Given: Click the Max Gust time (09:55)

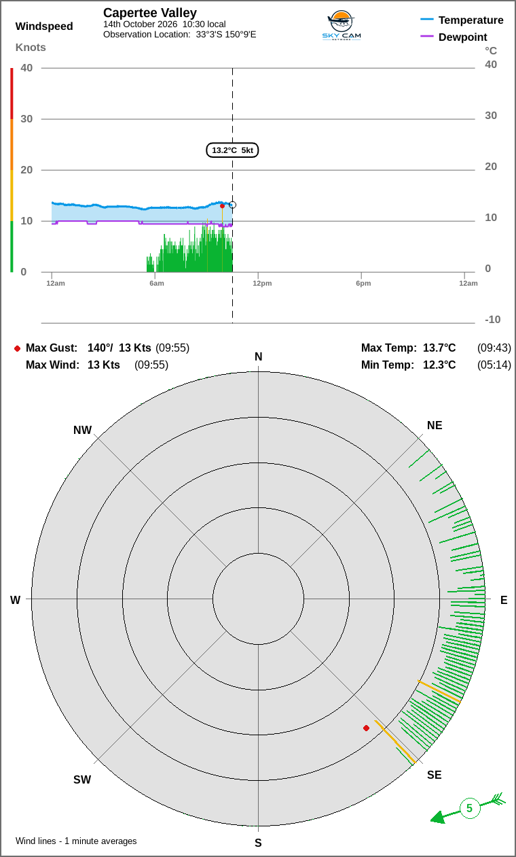Looking at the screenshot, I should [172, 348].
